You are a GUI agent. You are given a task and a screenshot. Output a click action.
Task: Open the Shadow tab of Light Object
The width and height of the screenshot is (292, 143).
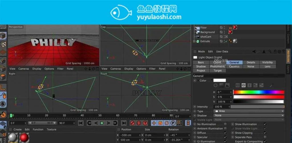tap(201, 67)
